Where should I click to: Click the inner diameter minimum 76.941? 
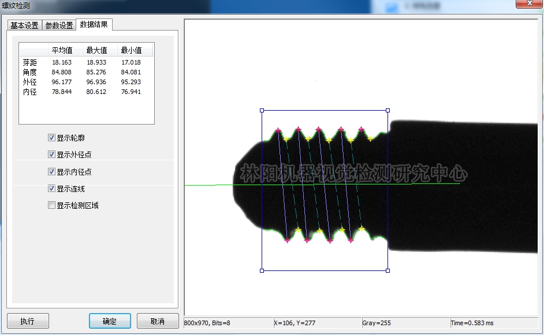pos(131,92)
